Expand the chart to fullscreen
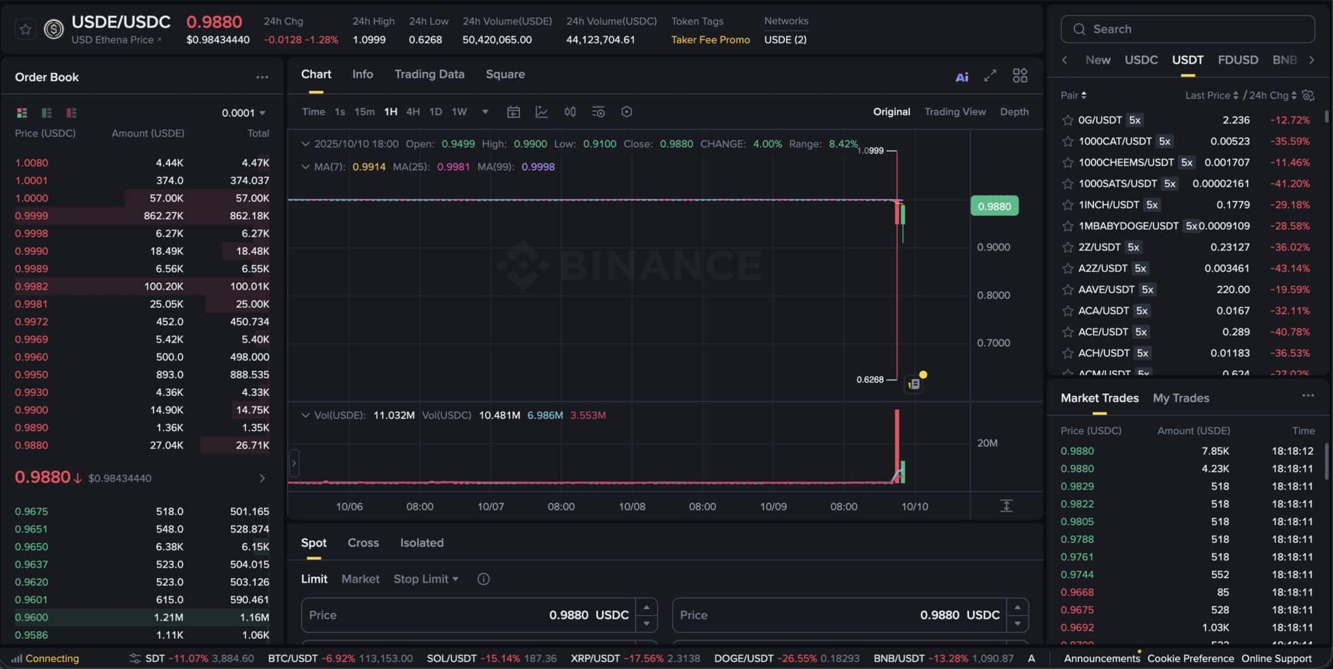Viewport: 1333px width, 669px height. 989,75
